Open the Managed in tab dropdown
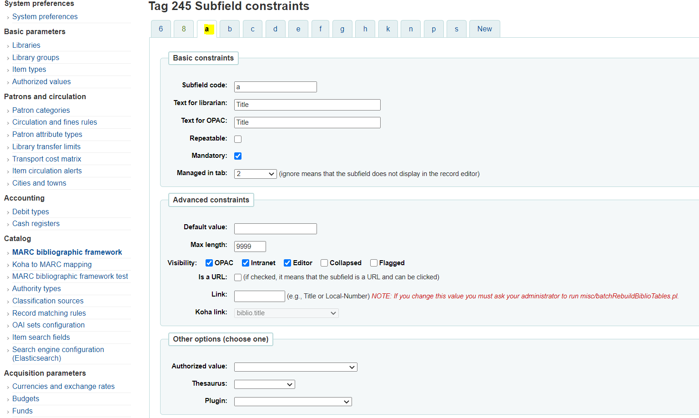The height and width of the screenshot is (418, 699). (256, 174)
